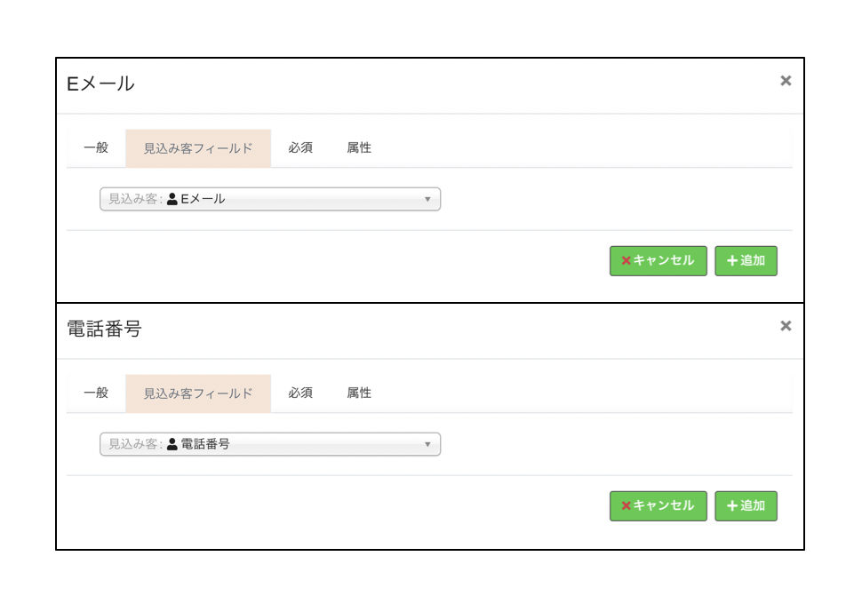Click the dropdown arrow of the 電話番号 field selector

click(427, 444)
